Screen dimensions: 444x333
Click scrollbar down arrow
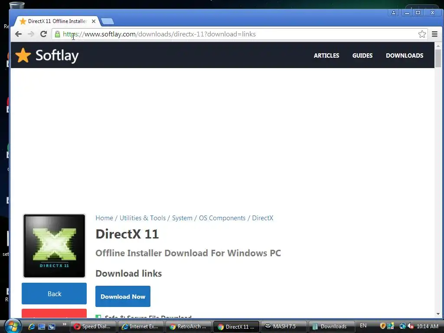point(438,314)
